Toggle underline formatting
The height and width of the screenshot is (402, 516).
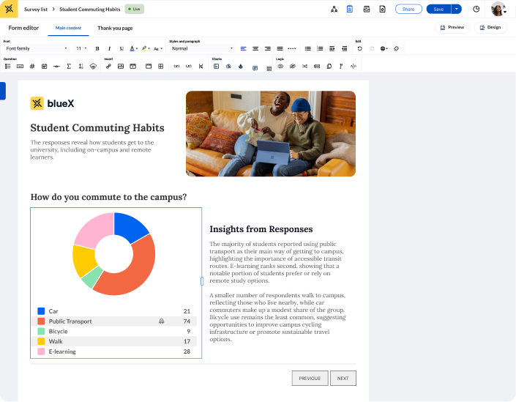[x=121, y=48]
